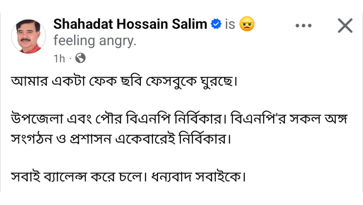Open the three-dot post options menu

[x=303, y=25]
